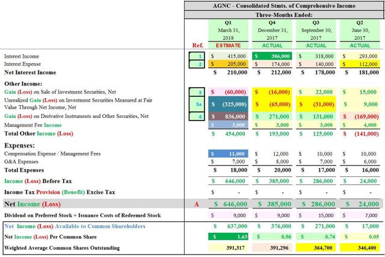
Task: Select Q3 gain on sale cell 22,000
Action: [316, 92]
